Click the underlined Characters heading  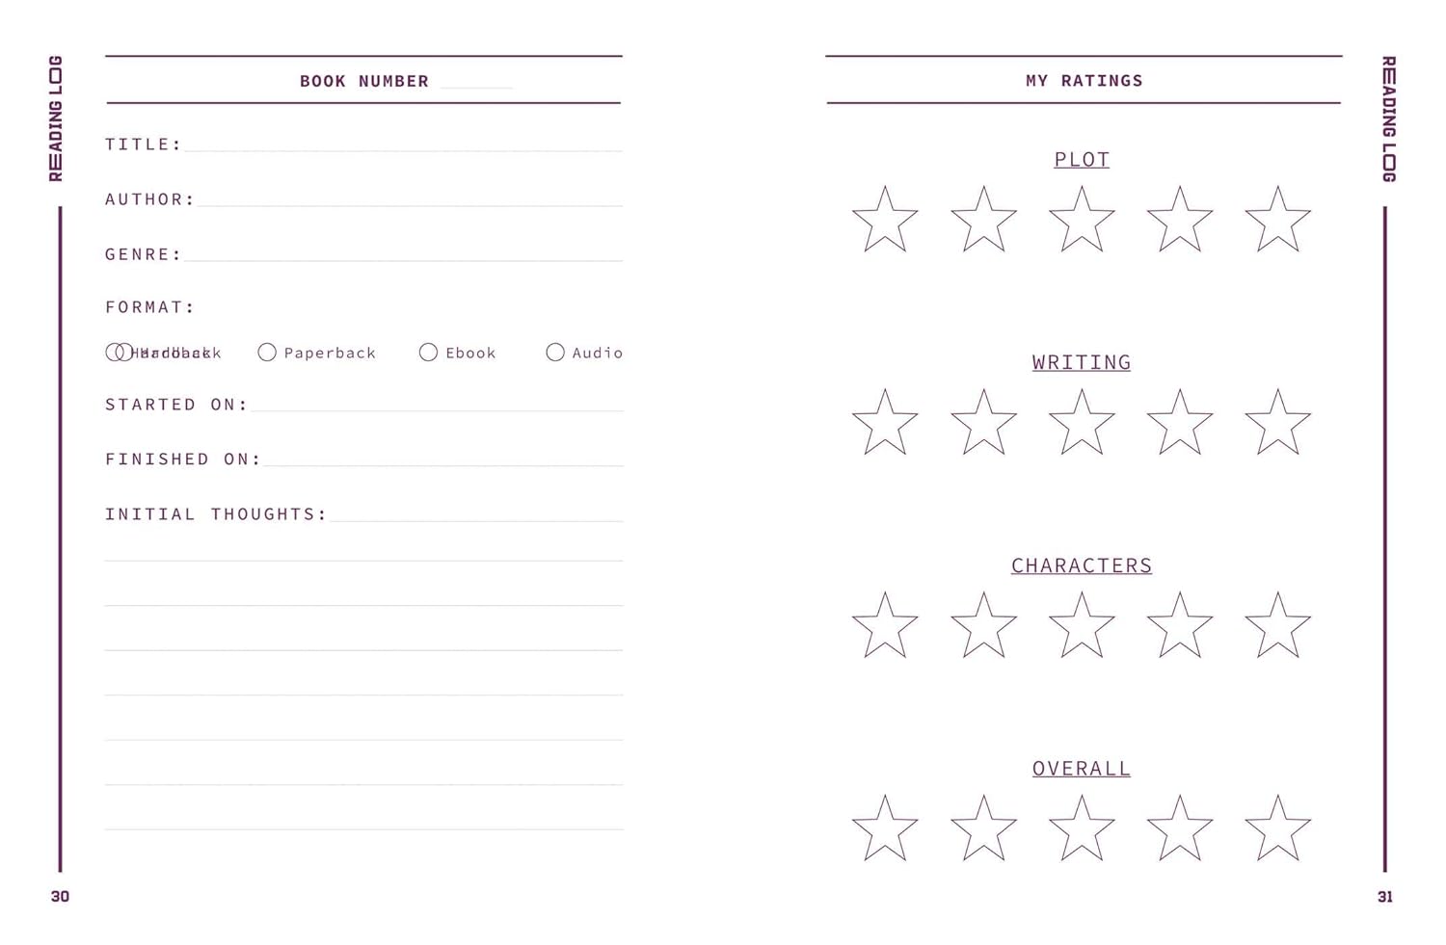coord(1082,565)
